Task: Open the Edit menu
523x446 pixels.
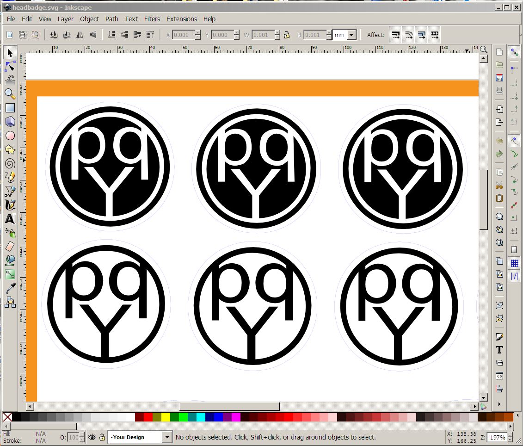Action: pos(27,19)
